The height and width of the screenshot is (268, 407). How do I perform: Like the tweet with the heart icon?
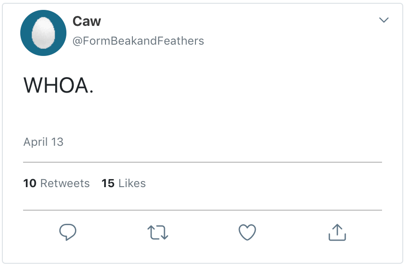247,232
